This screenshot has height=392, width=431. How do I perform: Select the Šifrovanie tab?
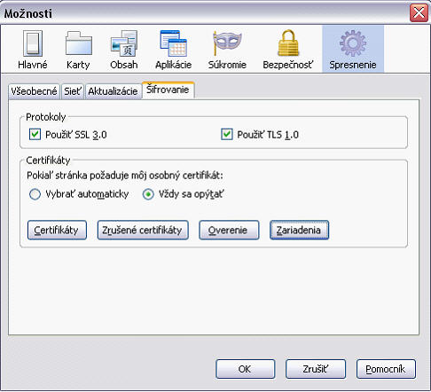tap(168, 90)
